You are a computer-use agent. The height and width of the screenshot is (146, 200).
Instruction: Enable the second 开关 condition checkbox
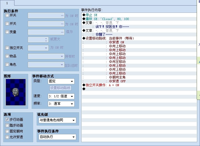pos(7,23)
